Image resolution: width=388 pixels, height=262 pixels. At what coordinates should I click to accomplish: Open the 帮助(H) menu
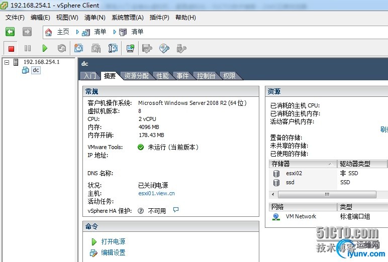pyautogui.click(x=185, y=18)
